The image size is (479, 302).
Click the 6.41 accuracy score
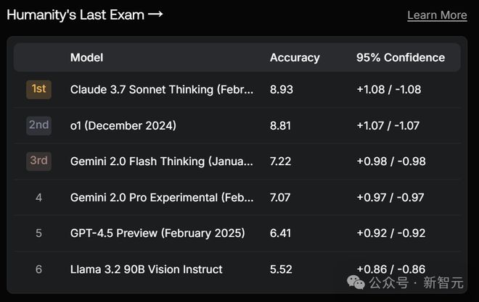click(280, 233)
